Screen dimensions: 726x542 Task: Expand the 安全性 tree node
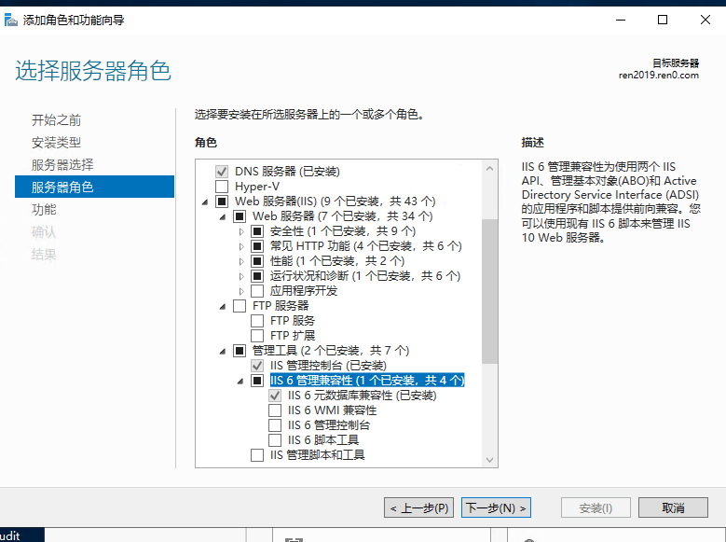point(241,231)
